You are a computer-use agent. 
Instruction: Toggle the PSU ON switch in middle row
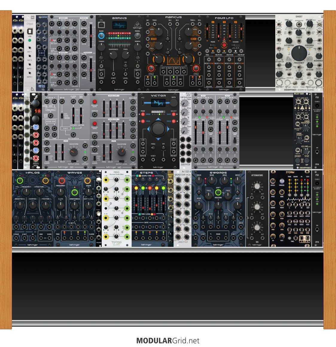click(317, 151)
